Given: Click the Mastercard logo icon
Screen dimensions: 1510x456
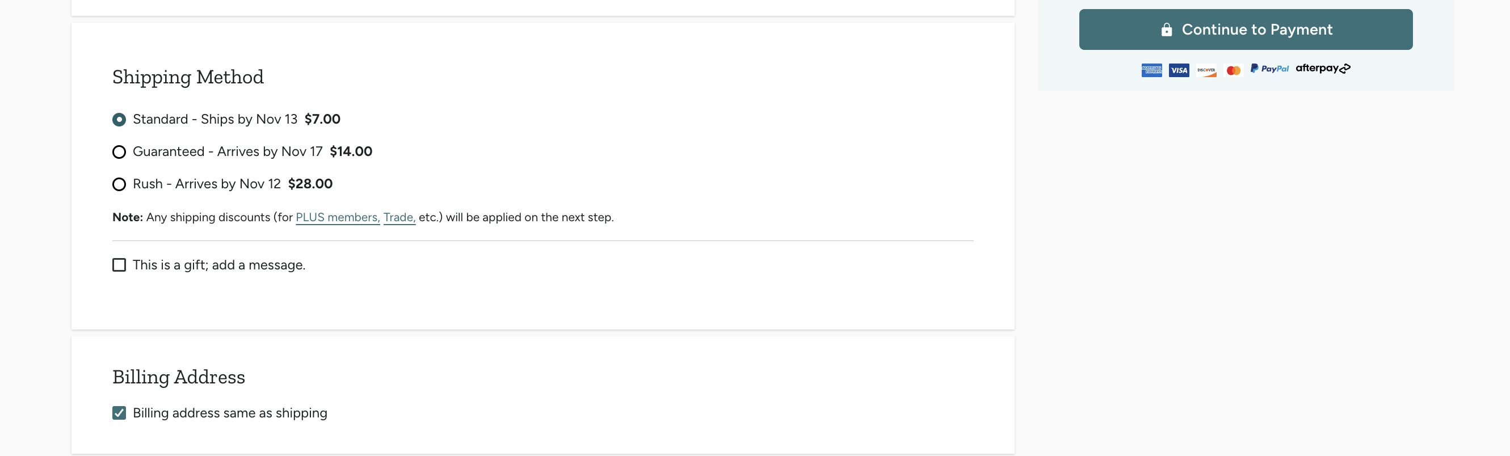Looking at the screenshot, I should (x=1233, y=70).
